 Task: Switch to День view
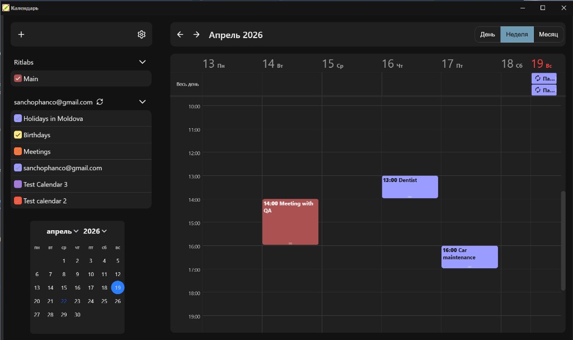click(x=487, y=34)
